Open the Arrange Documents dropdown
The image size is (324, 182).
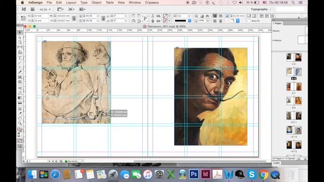click(82, 9)
